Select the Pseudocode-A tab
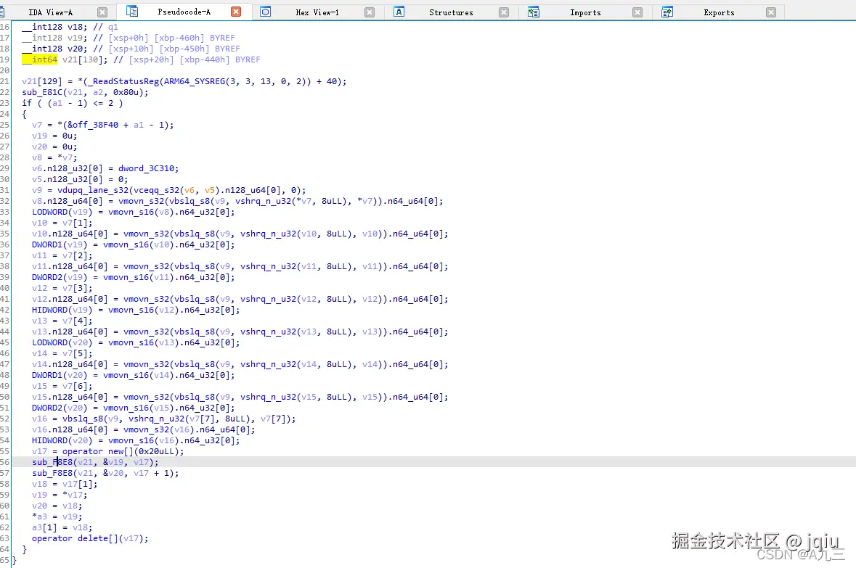 coord(184,12)
